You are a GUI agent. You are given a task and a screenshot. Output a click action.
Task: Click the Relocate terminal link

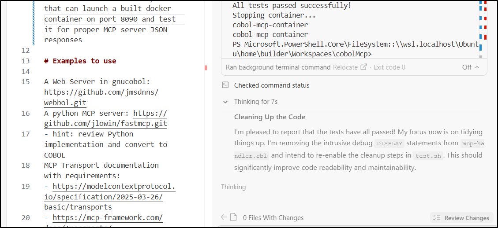(345, 67)
